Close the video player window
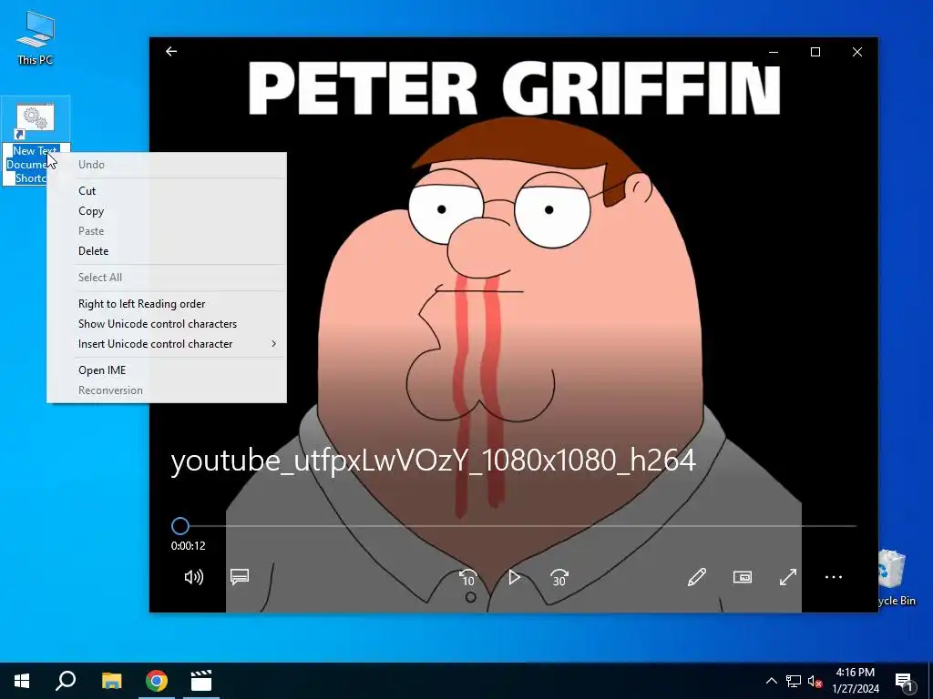 (856, 52)
